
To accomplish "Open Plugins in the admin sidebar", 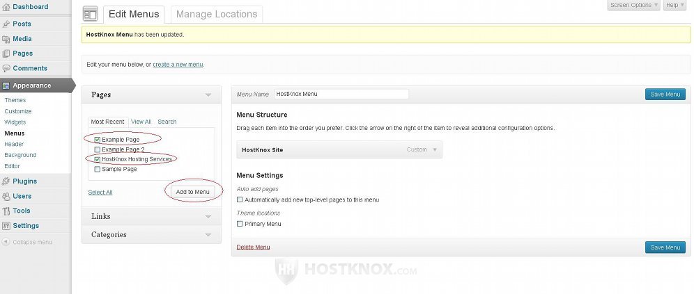I will [x=25, y=181].
